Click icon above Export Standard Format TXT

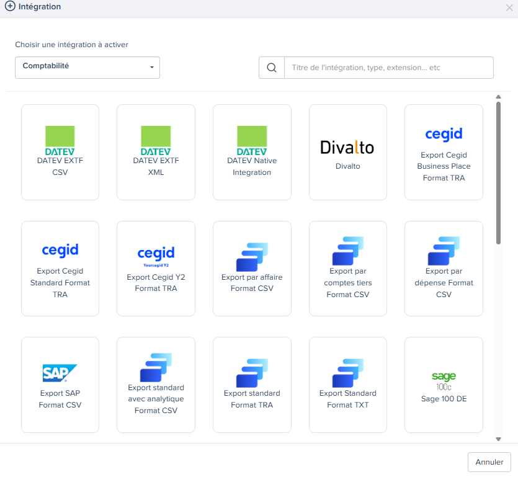tap(348, 373)
